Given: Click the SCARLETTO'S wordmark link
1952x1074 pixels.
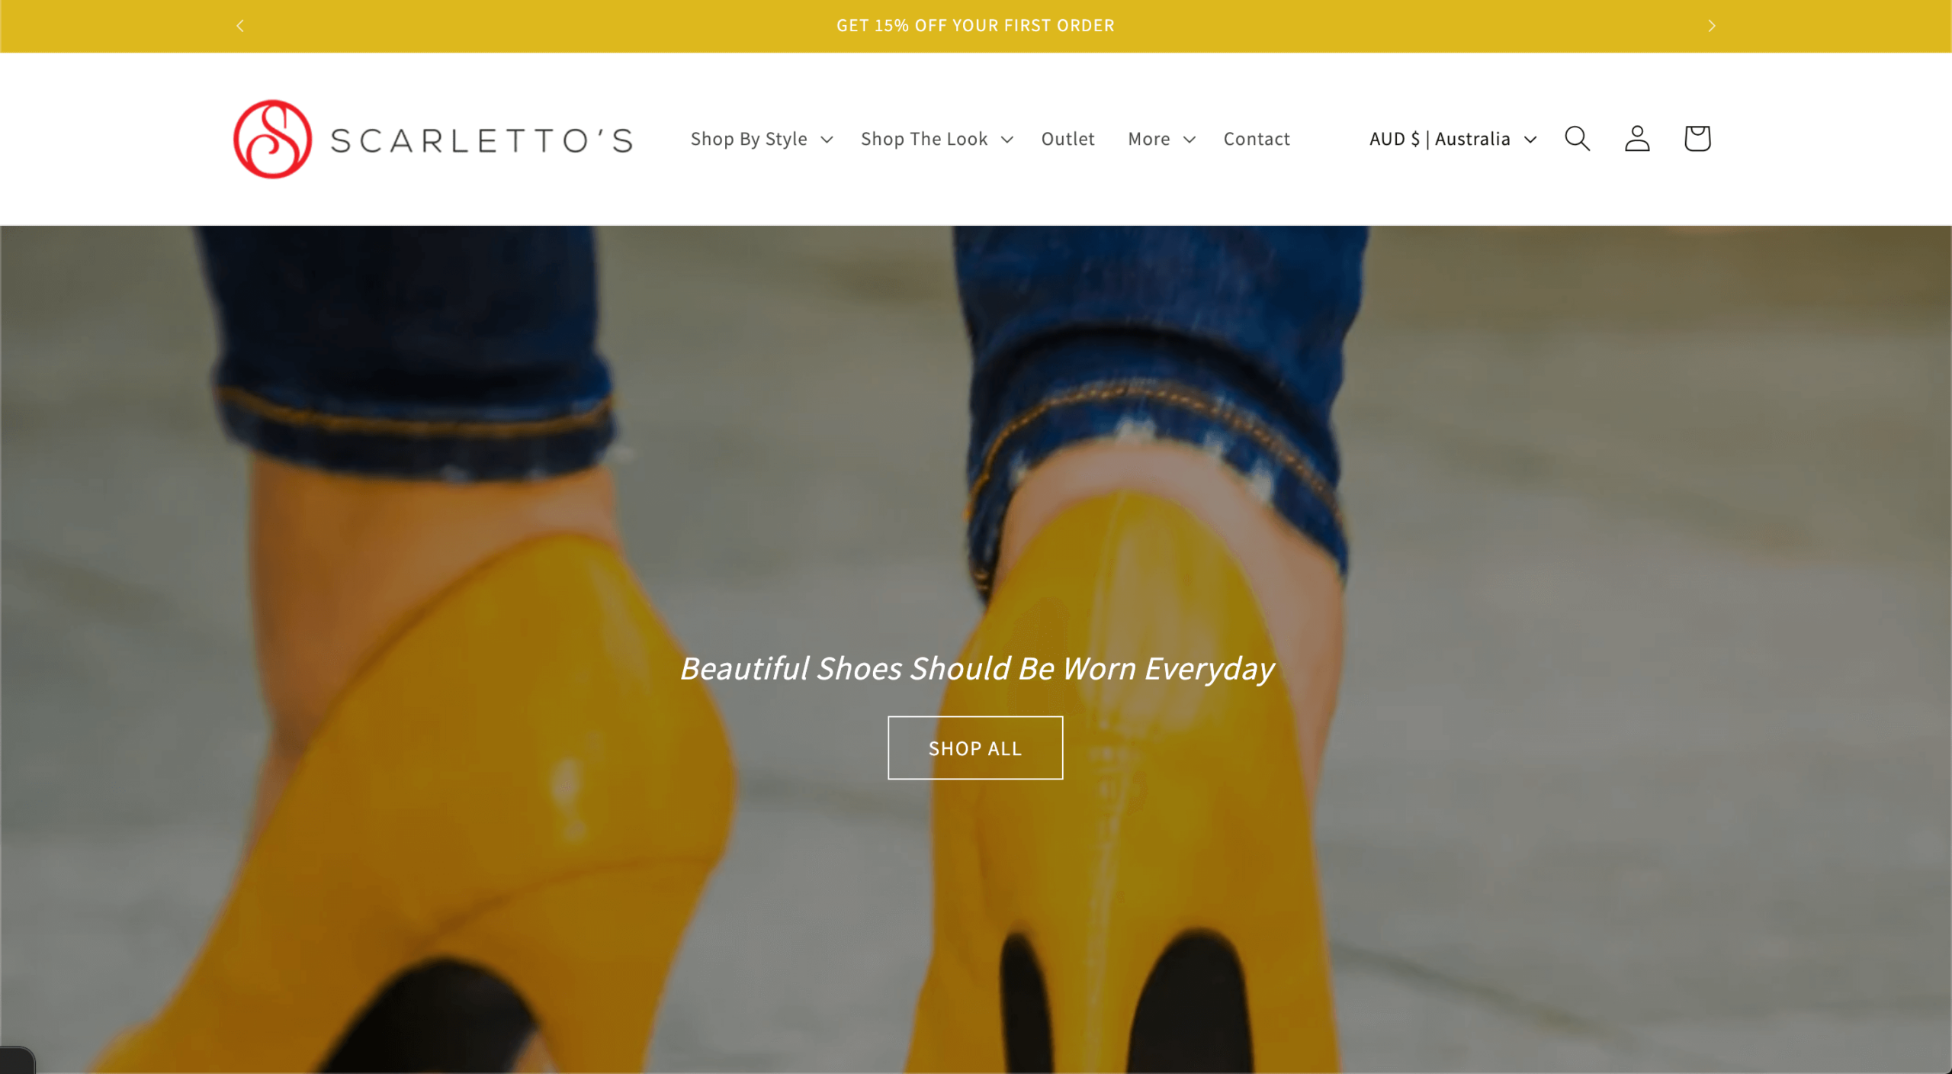Looking at the screenshot, I should pos(481,140).
